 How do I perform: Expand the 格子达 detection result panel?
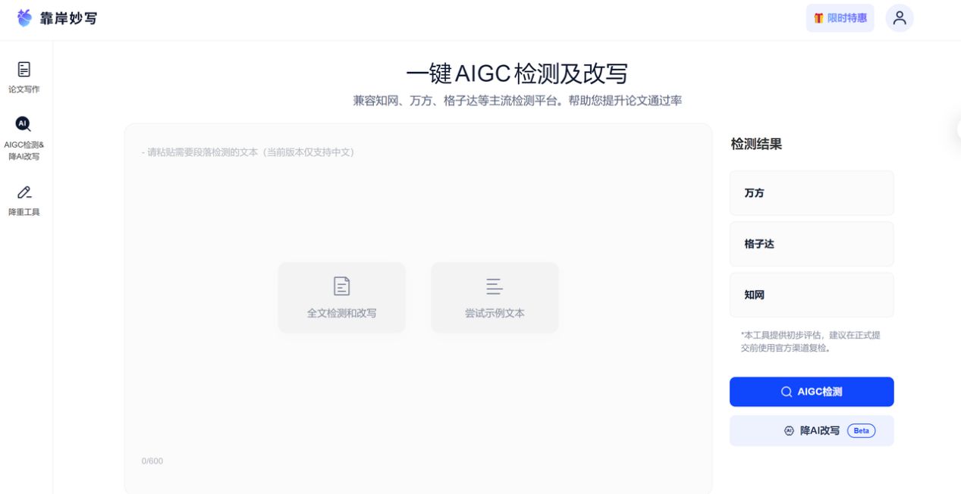pyautogui.click(x=811, y=243)
